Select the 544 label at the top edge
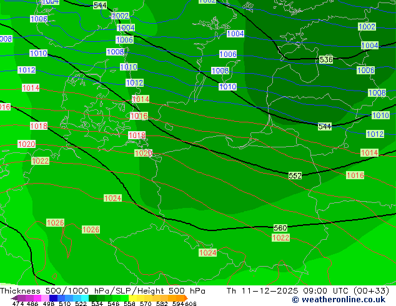Screen dimensions: 396x306 click(x=100, y=5)
